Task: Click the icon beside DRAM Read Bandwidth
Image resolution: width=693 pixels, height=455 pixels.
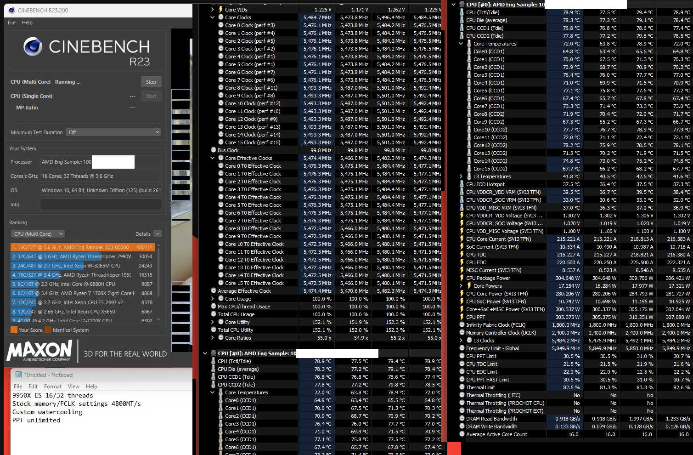Action: [462, 419]
